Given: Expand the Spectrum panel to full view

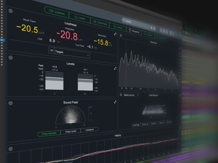Looking at the screenshot, I should tap(180, 48).
